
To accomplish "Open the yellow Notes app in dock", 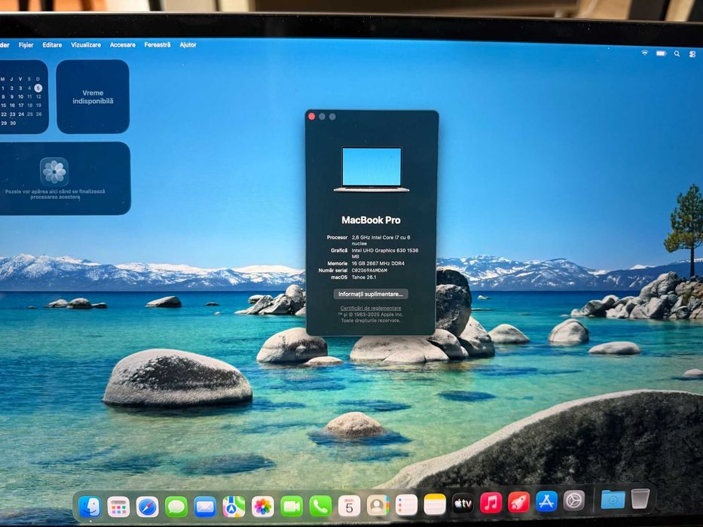I will (435, 504).
